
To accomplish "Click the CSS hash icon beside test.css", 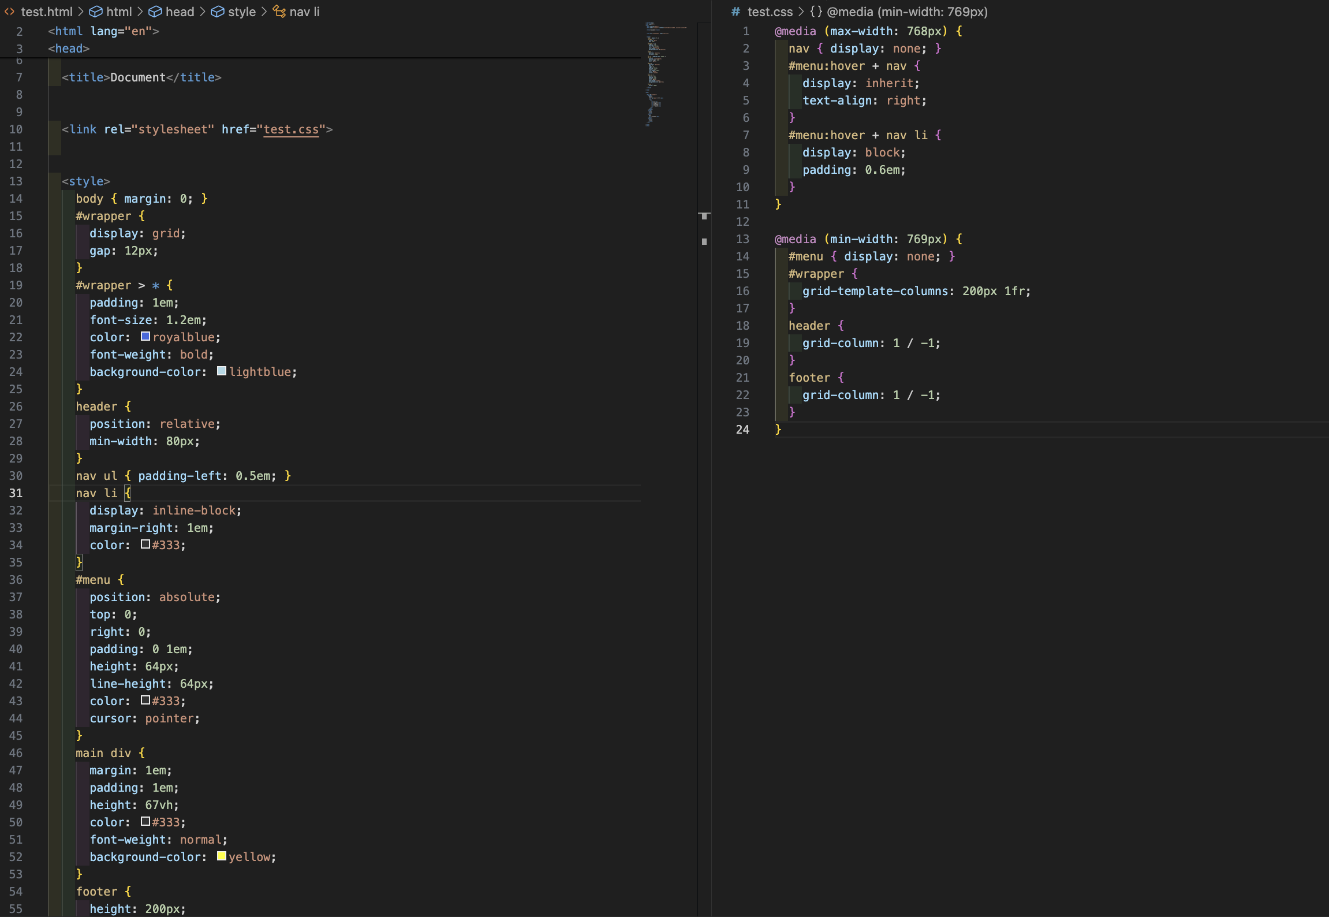I will pyautogui.click(x=736, y=12).
